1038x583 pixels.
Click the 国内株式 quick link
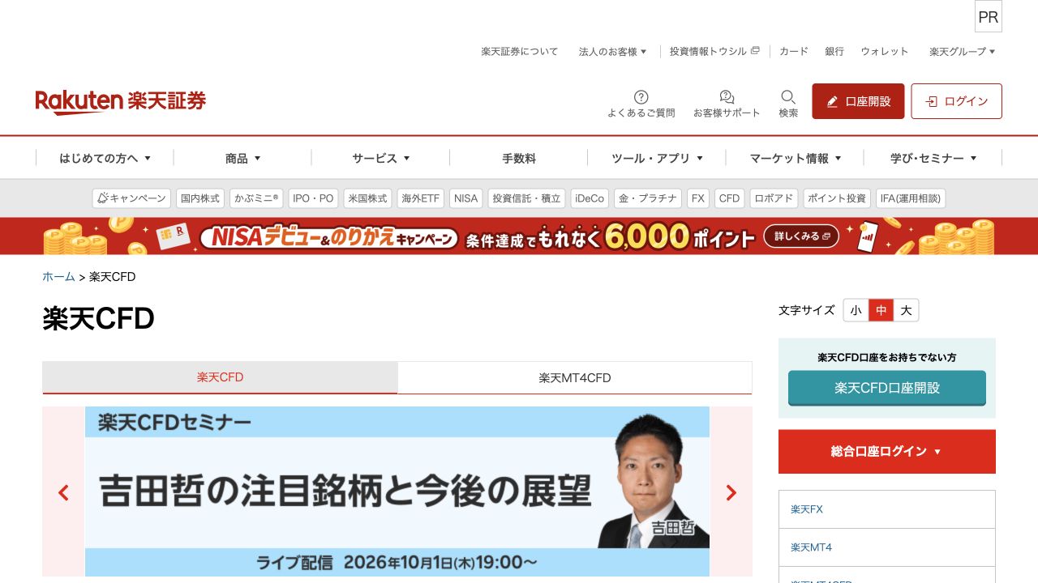pos(200,198)
